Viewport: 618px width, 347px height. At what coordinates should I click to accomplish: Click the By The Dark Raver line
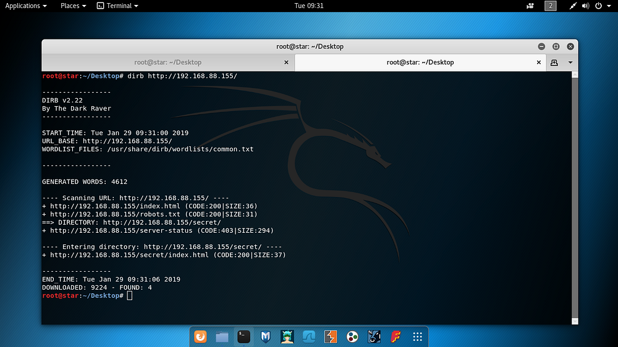77,109
